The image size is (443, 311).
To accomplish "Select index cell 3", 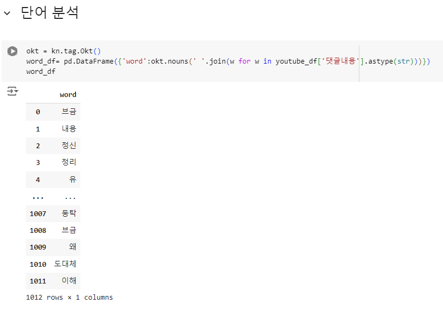I will point(38,163).
